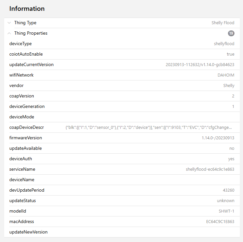Viewport: 243px width, 242px height.
Task: Collapse the Thing Properties chevron
Action: click(9, 33)
